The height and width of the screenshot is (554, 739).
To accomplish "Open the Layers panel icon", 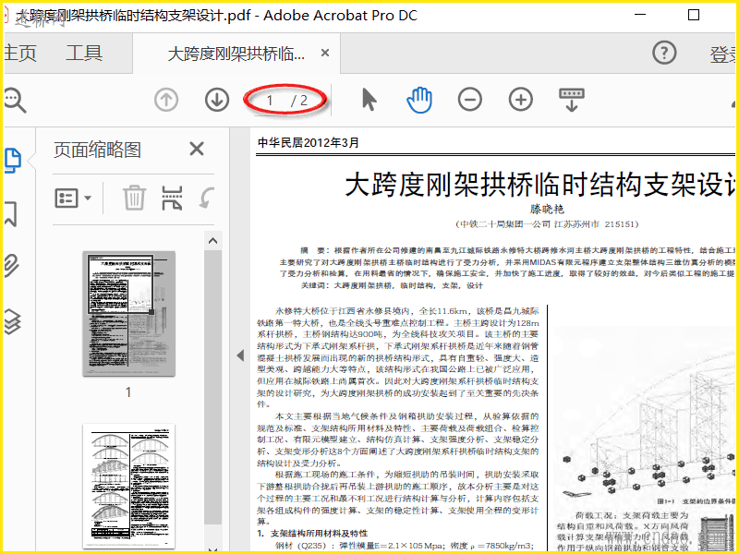I will 13,321.
